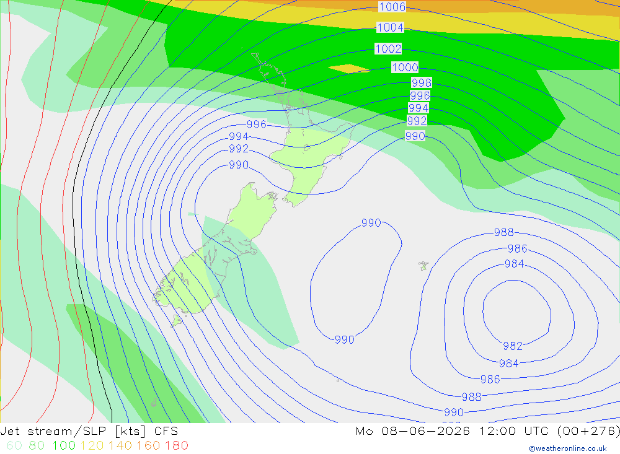
Task: Open the weatheronline.co.uk copyright link
Action: click(568, 448)
